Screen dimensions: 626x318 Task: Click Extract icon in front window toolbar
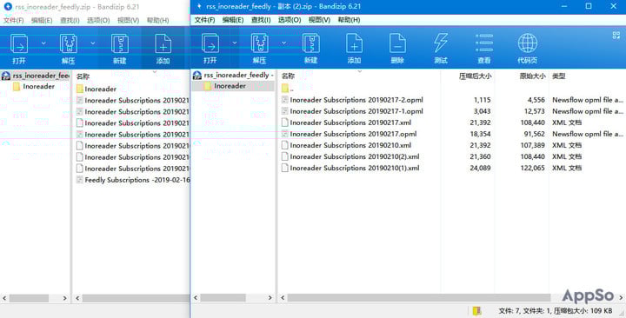pyautogui.click(x=259, y=43)
